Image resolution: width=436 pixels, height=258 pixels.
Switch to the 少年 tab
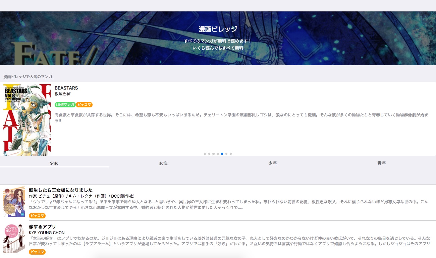click(272, 163)
